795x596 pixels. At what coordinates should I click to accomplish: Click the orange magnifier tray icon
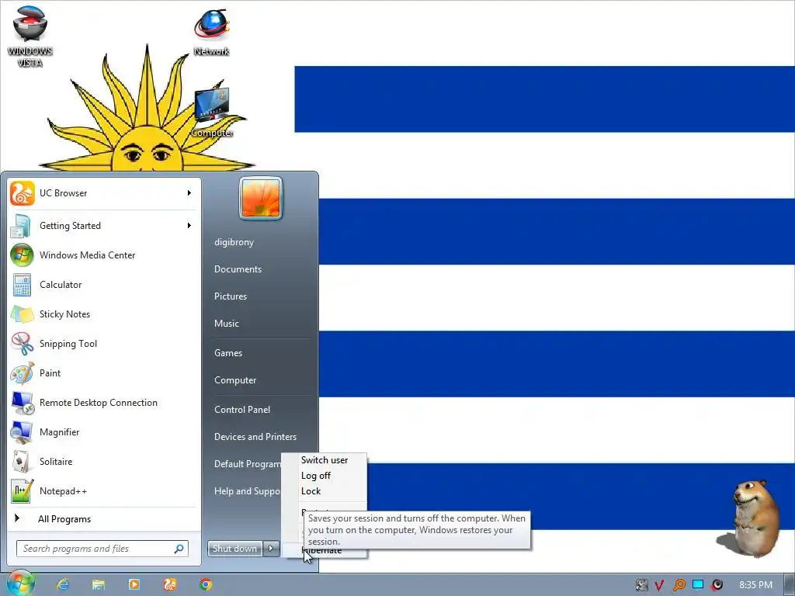coord(679,585)
